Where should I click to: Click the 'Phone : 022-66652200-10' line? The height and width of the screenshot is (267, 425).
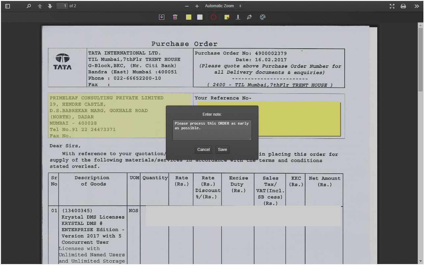tap(125, 78)
